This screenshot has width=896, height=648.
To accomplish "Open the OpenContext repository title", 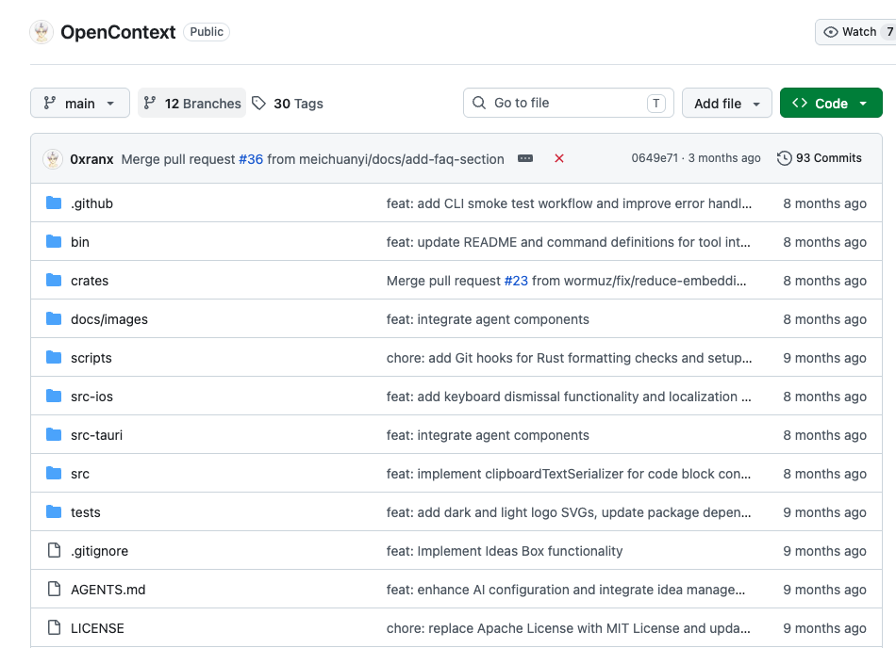I will click(118, 32).
